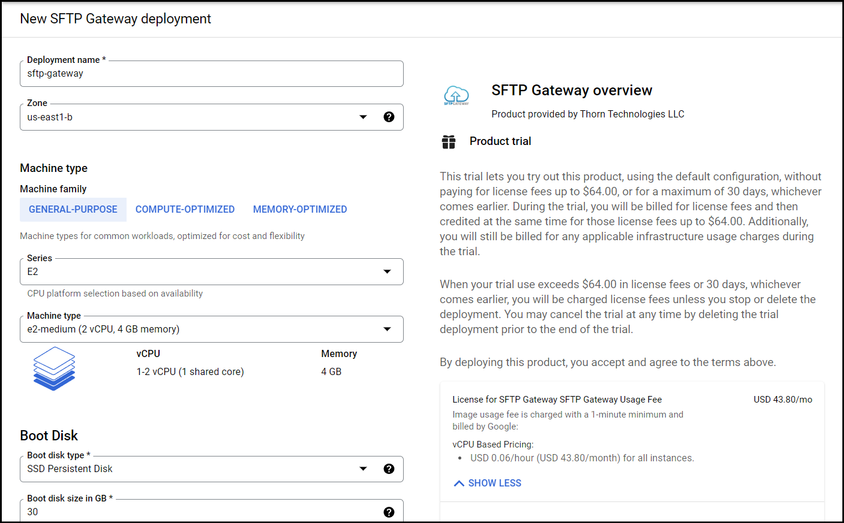
Task: Switch to the Compute-Optimized tab
Action: click(185, 209)
